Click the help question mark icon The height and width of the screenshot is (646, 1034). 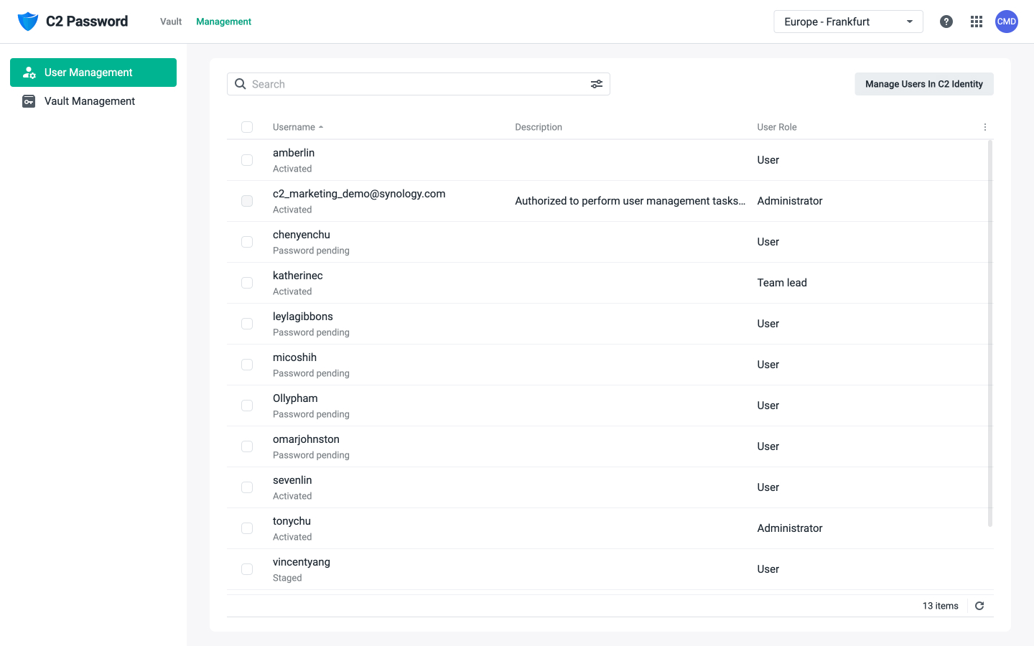tap(946, 22)
